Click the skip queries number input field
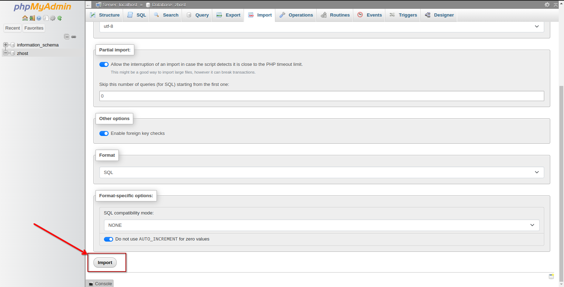 pyautogui.click(x=321, y=96)
